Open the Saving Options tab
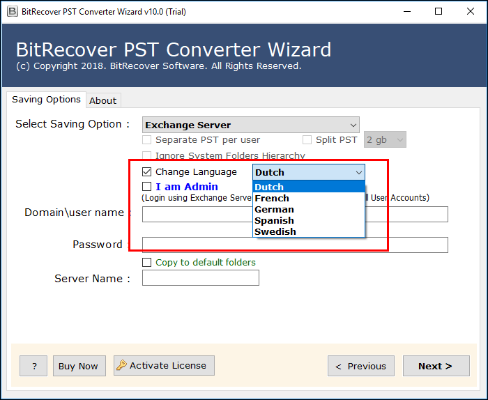 coord(46,100)
